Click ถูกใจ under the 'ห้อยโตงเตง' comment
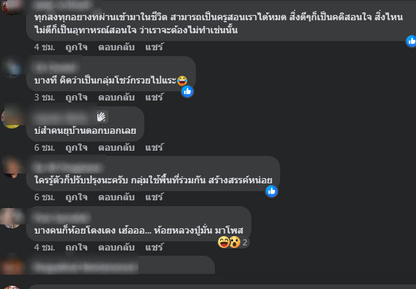The image size is (416, 289). click(x=76, y=247)
